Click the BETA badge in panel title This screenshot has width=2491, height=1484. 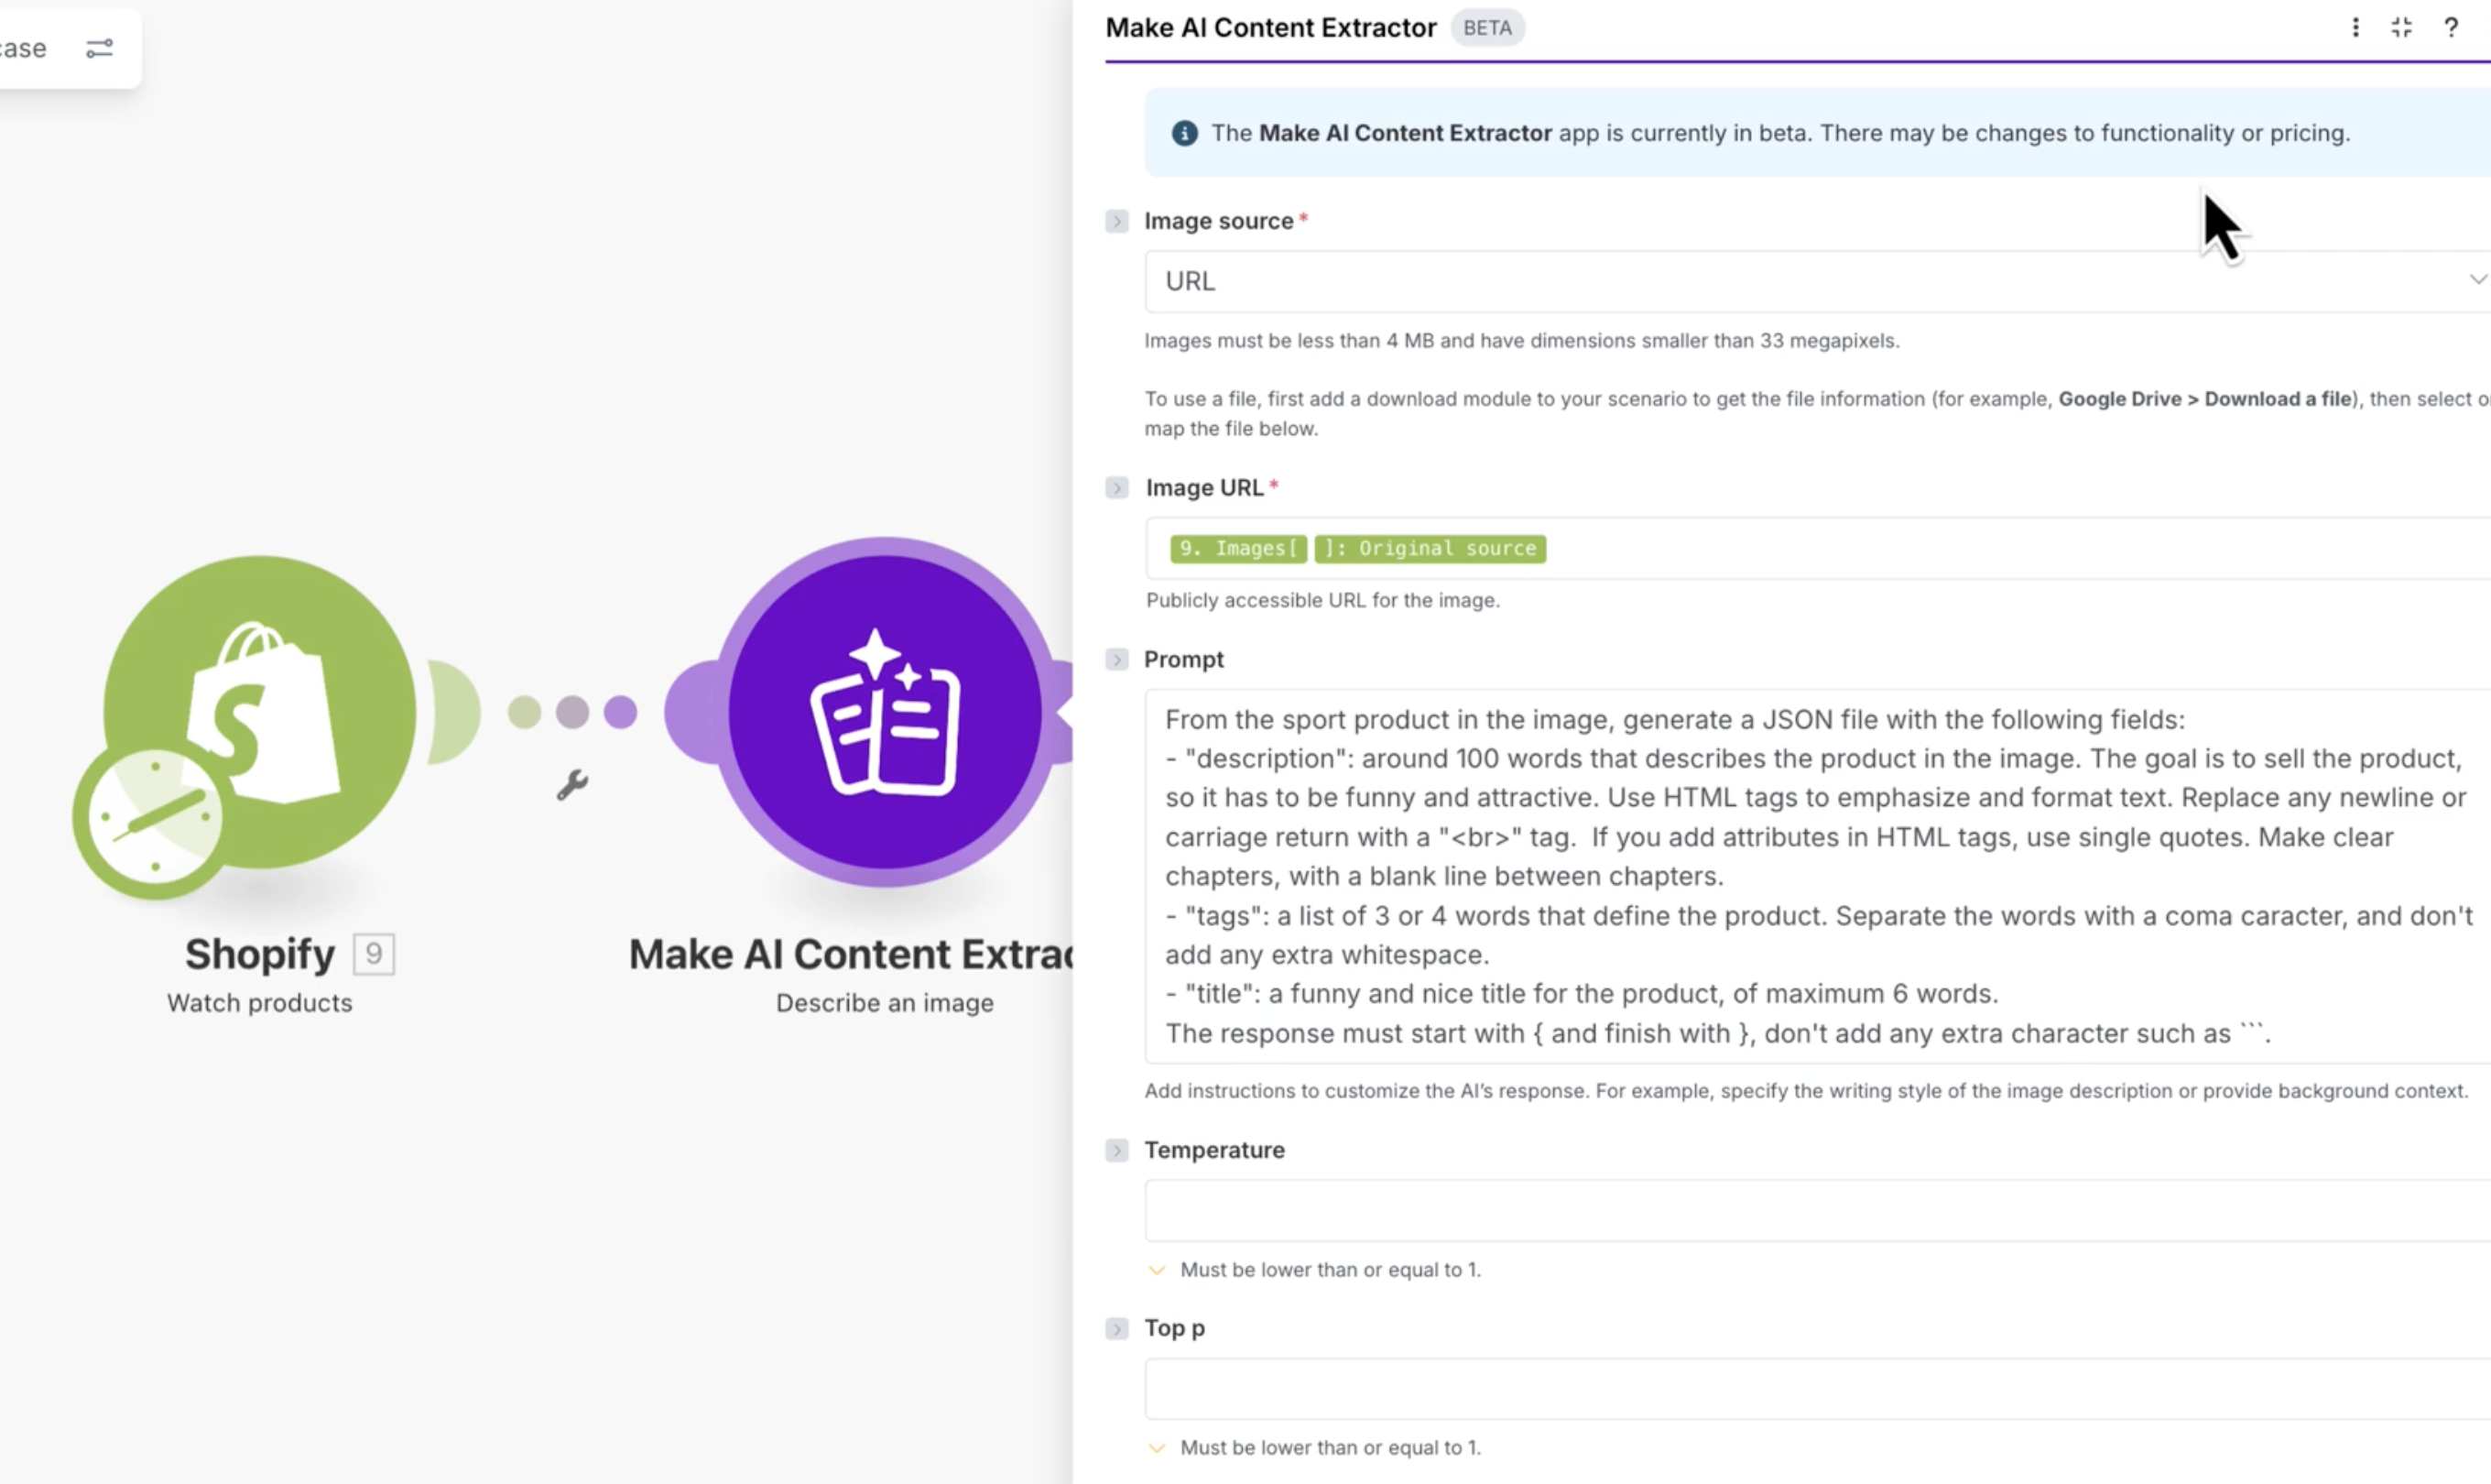click(1487, 28)
